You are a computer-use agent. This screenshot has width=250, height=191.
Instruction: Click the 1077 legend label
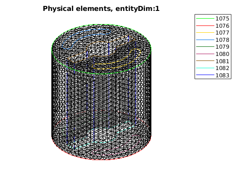click(222, 33)
